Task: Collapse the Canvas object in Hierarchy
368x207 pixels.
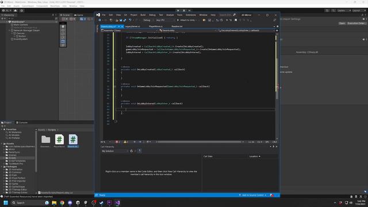Action: click(12, 33)
